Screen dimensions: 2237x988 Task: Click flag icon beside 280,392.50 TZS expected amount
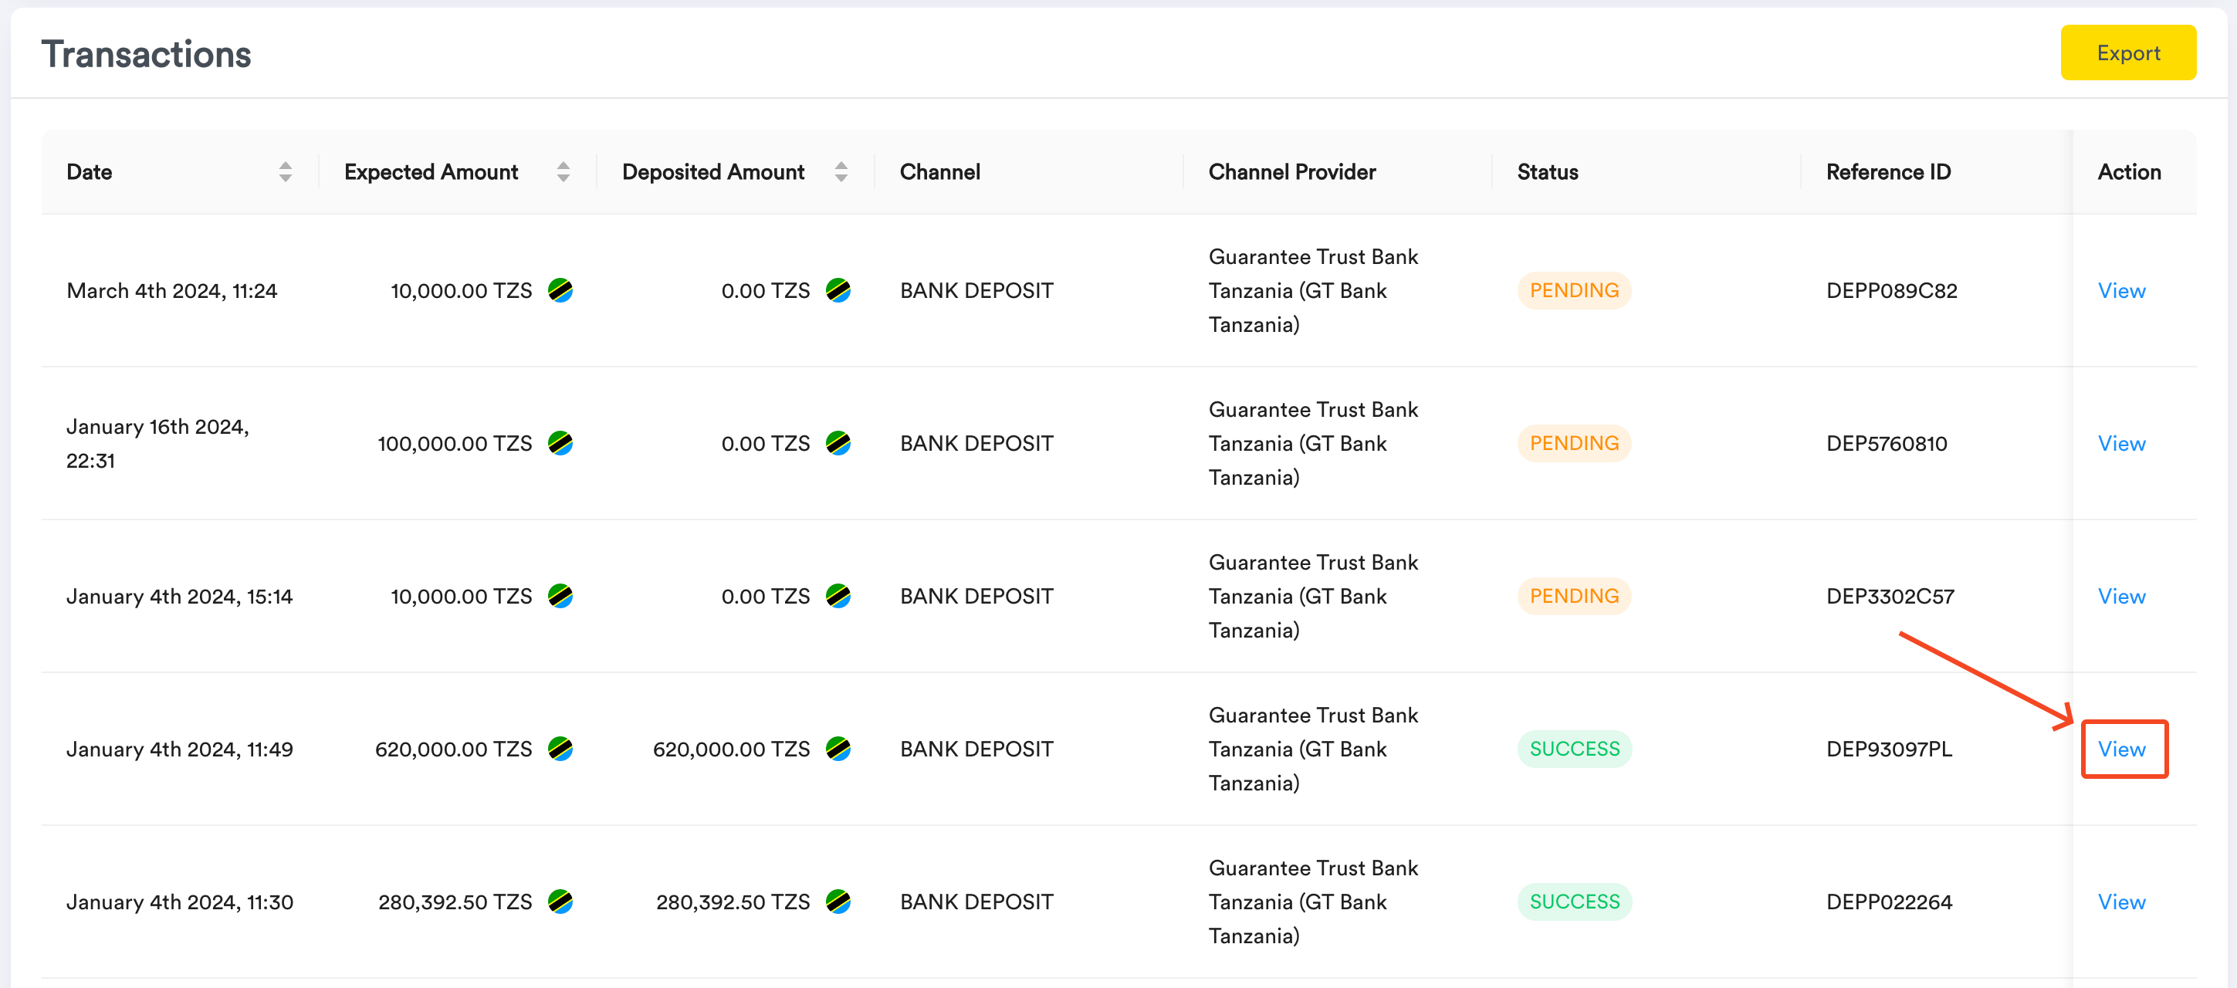pyautogui.click(x=560, y=902)
